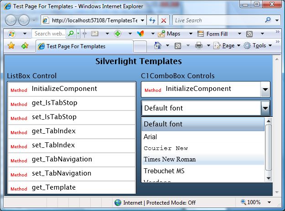Click the Internet zone globe icon
Image resolution: width=285 pixels, height=211 pixels.
coord(118,202)
